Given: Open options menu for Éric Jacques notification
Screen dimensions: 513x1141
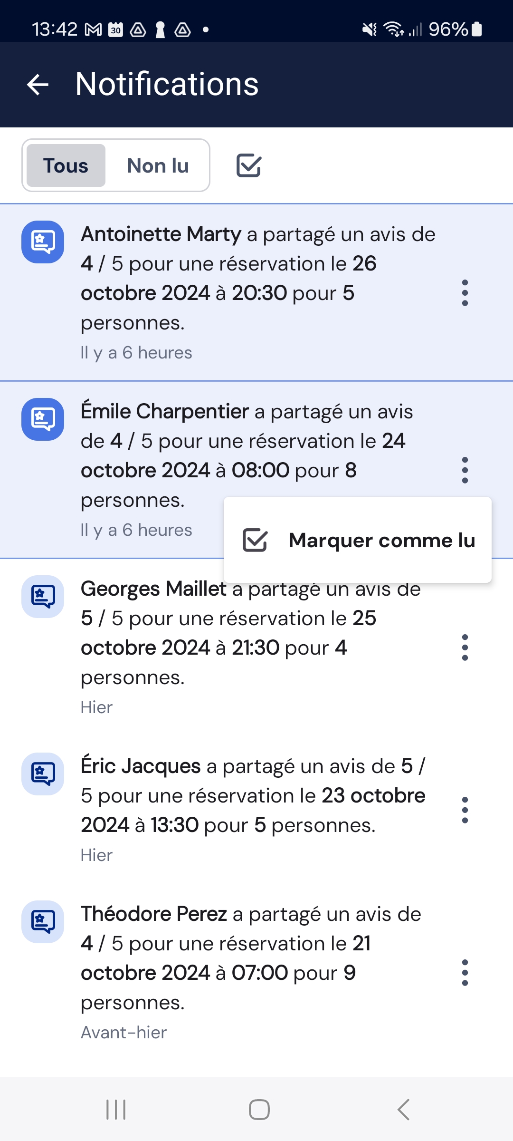Looking at the screenshot, I should click(465, 810).
